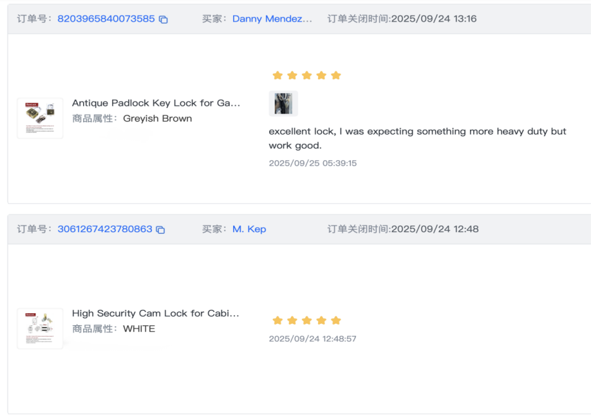The width and height of the screenshot is (591, 420).
Task: Enlarge the review photo in the padlock review
Action: 283,104
